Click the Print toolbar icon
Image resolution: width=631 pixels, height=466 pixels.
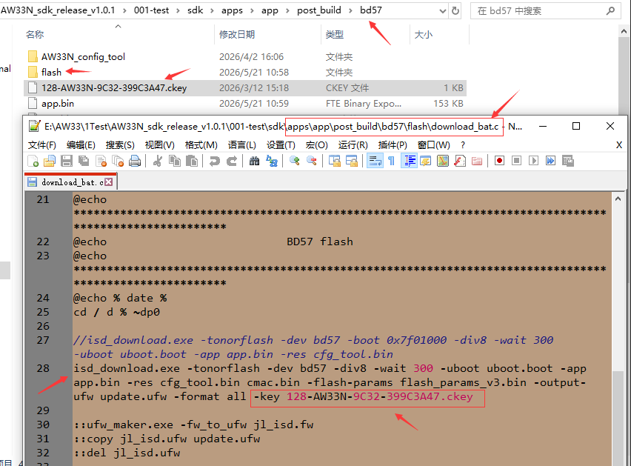tap(135, 161)
